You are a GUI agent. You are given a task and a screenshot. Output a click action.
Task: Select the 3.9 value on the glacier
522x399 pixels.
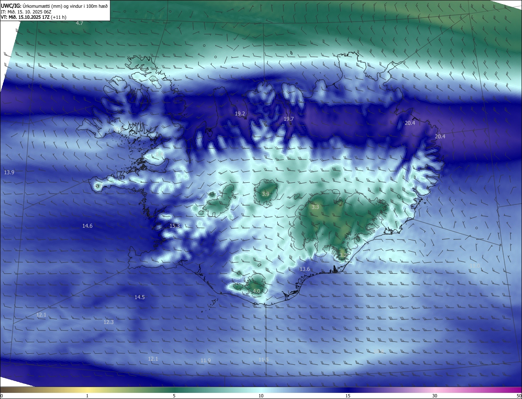pos(265,194)
